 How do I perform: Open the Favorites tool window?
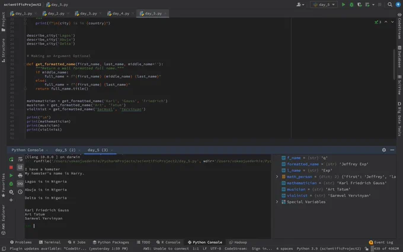pos(4,185)
